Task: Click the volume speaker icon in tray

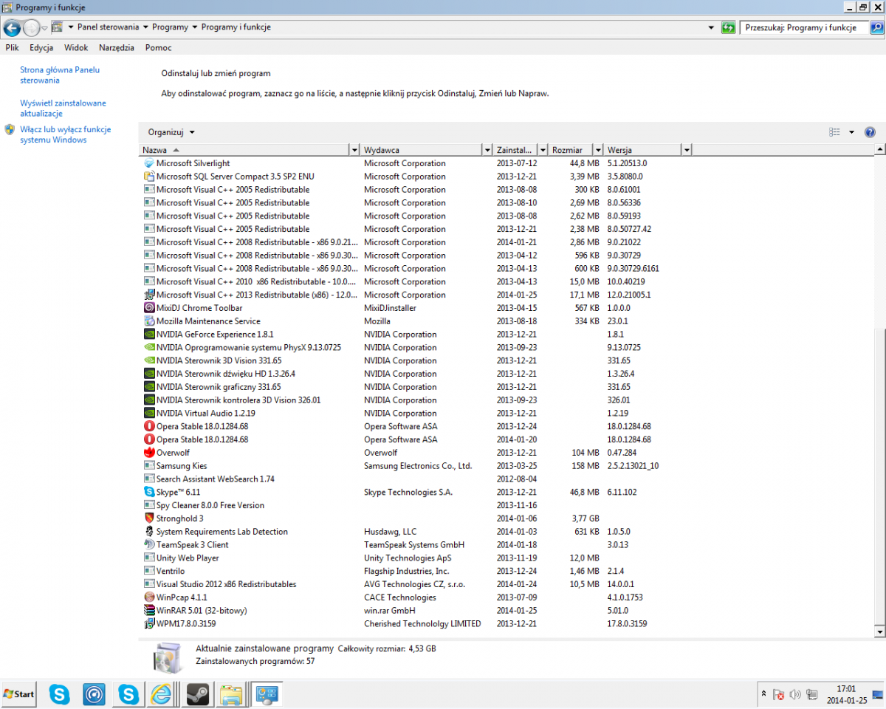Action: coord(795,694)
